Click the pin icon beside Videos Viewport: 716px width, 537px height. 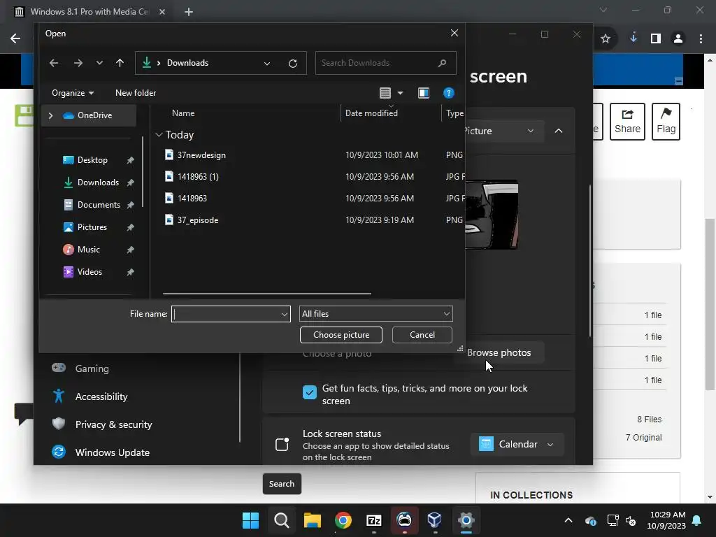(x=130, y=272)
